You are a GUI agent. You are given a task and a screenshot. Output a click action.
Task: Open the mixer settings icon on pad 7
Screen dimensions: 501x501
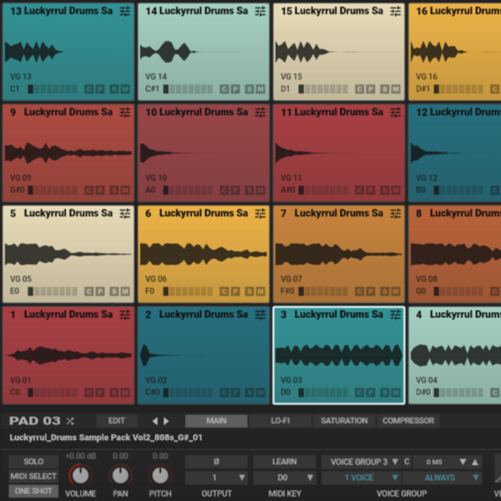[x=395, y=214]
